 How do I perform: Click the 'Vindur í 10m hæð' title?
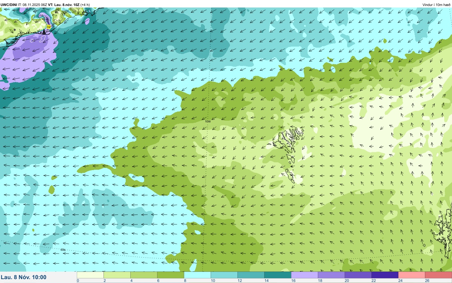[x=436, y=5]
